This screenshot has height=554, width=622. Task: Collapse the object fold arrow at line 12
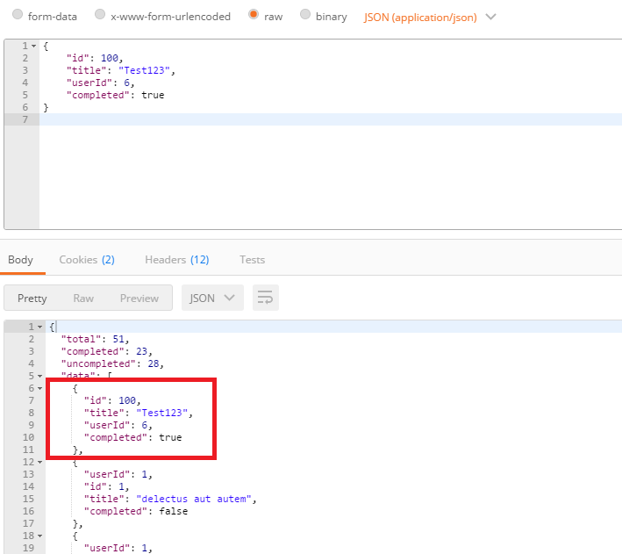click(x=39, y=463)
